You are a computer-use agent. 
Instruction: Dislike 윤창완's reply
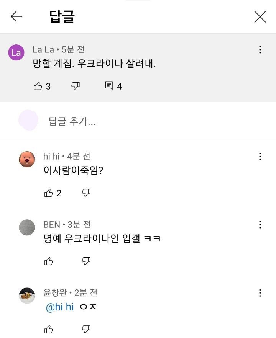click(x=86, y=329)
